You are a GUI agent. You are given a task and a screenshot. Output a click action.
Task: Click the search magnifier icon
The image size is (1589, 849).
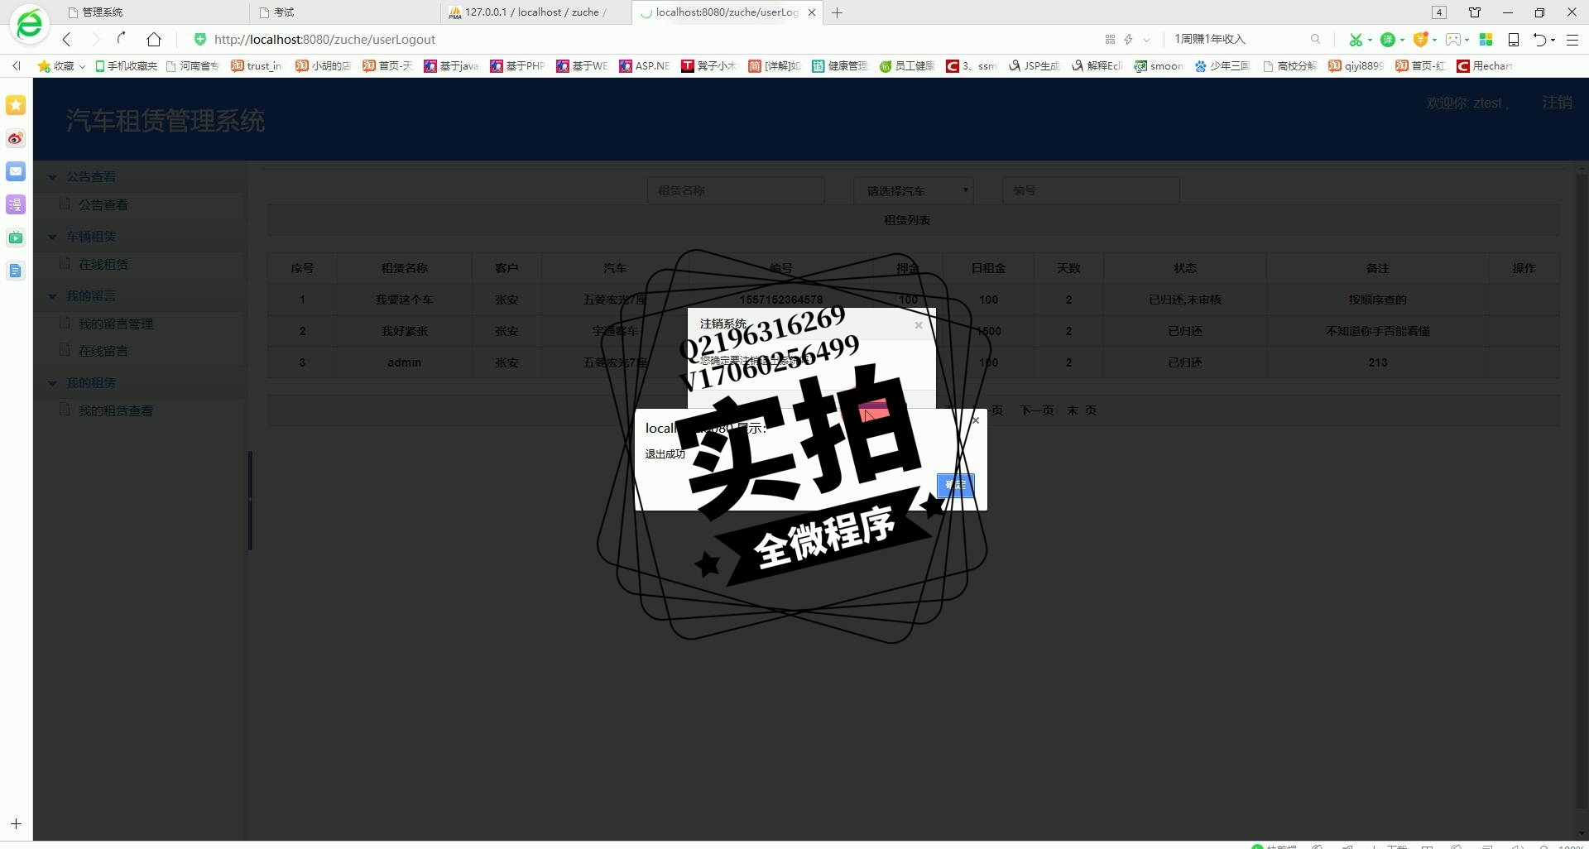(x=1315, y=39)
